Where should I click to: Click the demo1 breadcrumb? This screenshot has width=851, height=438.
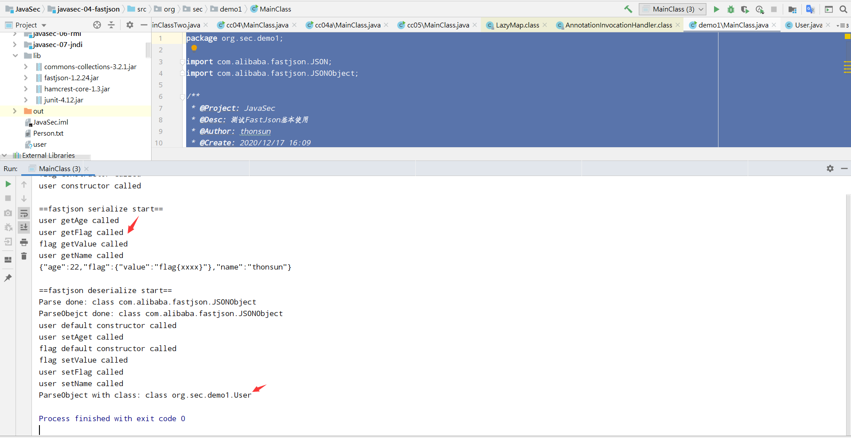click(226, 9)
